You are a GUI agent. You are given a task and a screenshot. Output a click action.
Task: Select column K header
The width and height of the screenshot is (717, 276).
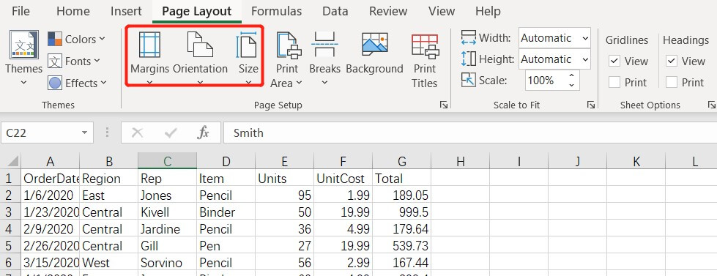coord(636,161)
